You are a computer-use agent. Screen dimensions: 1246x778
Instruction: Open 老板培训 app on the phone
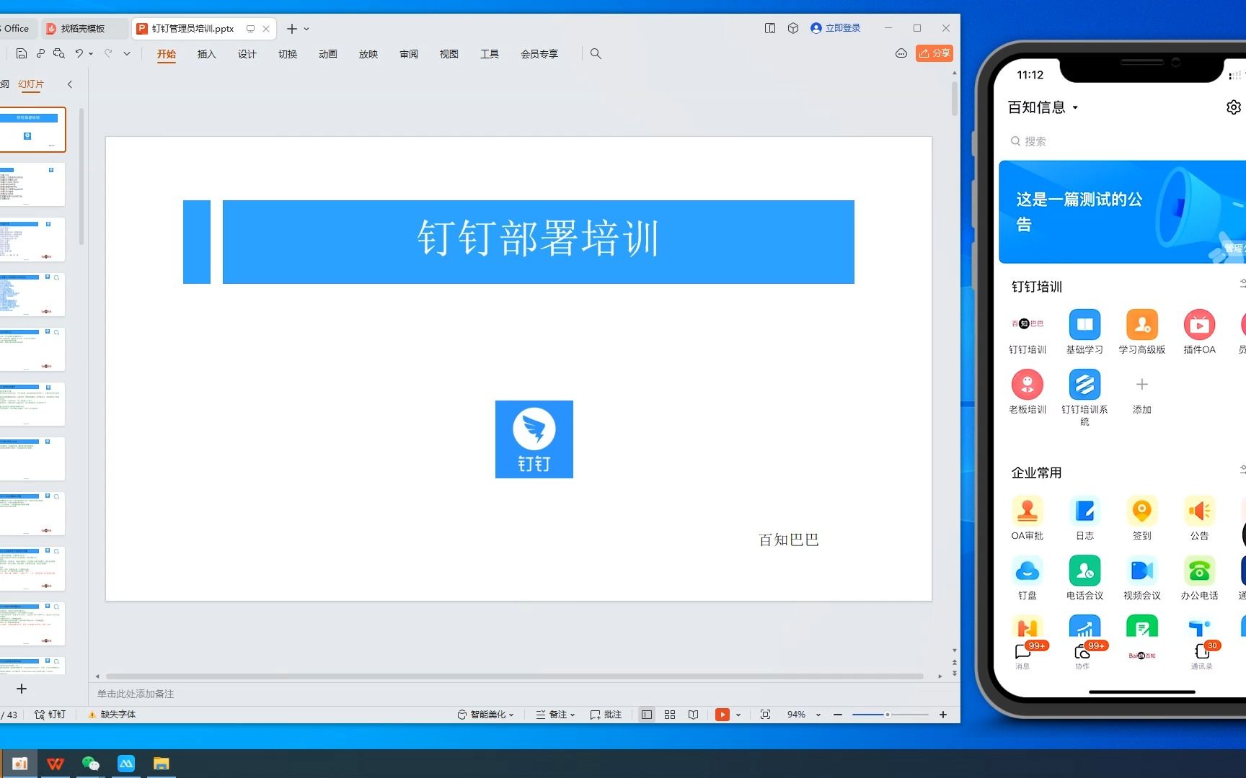[x=1028, y=392]
